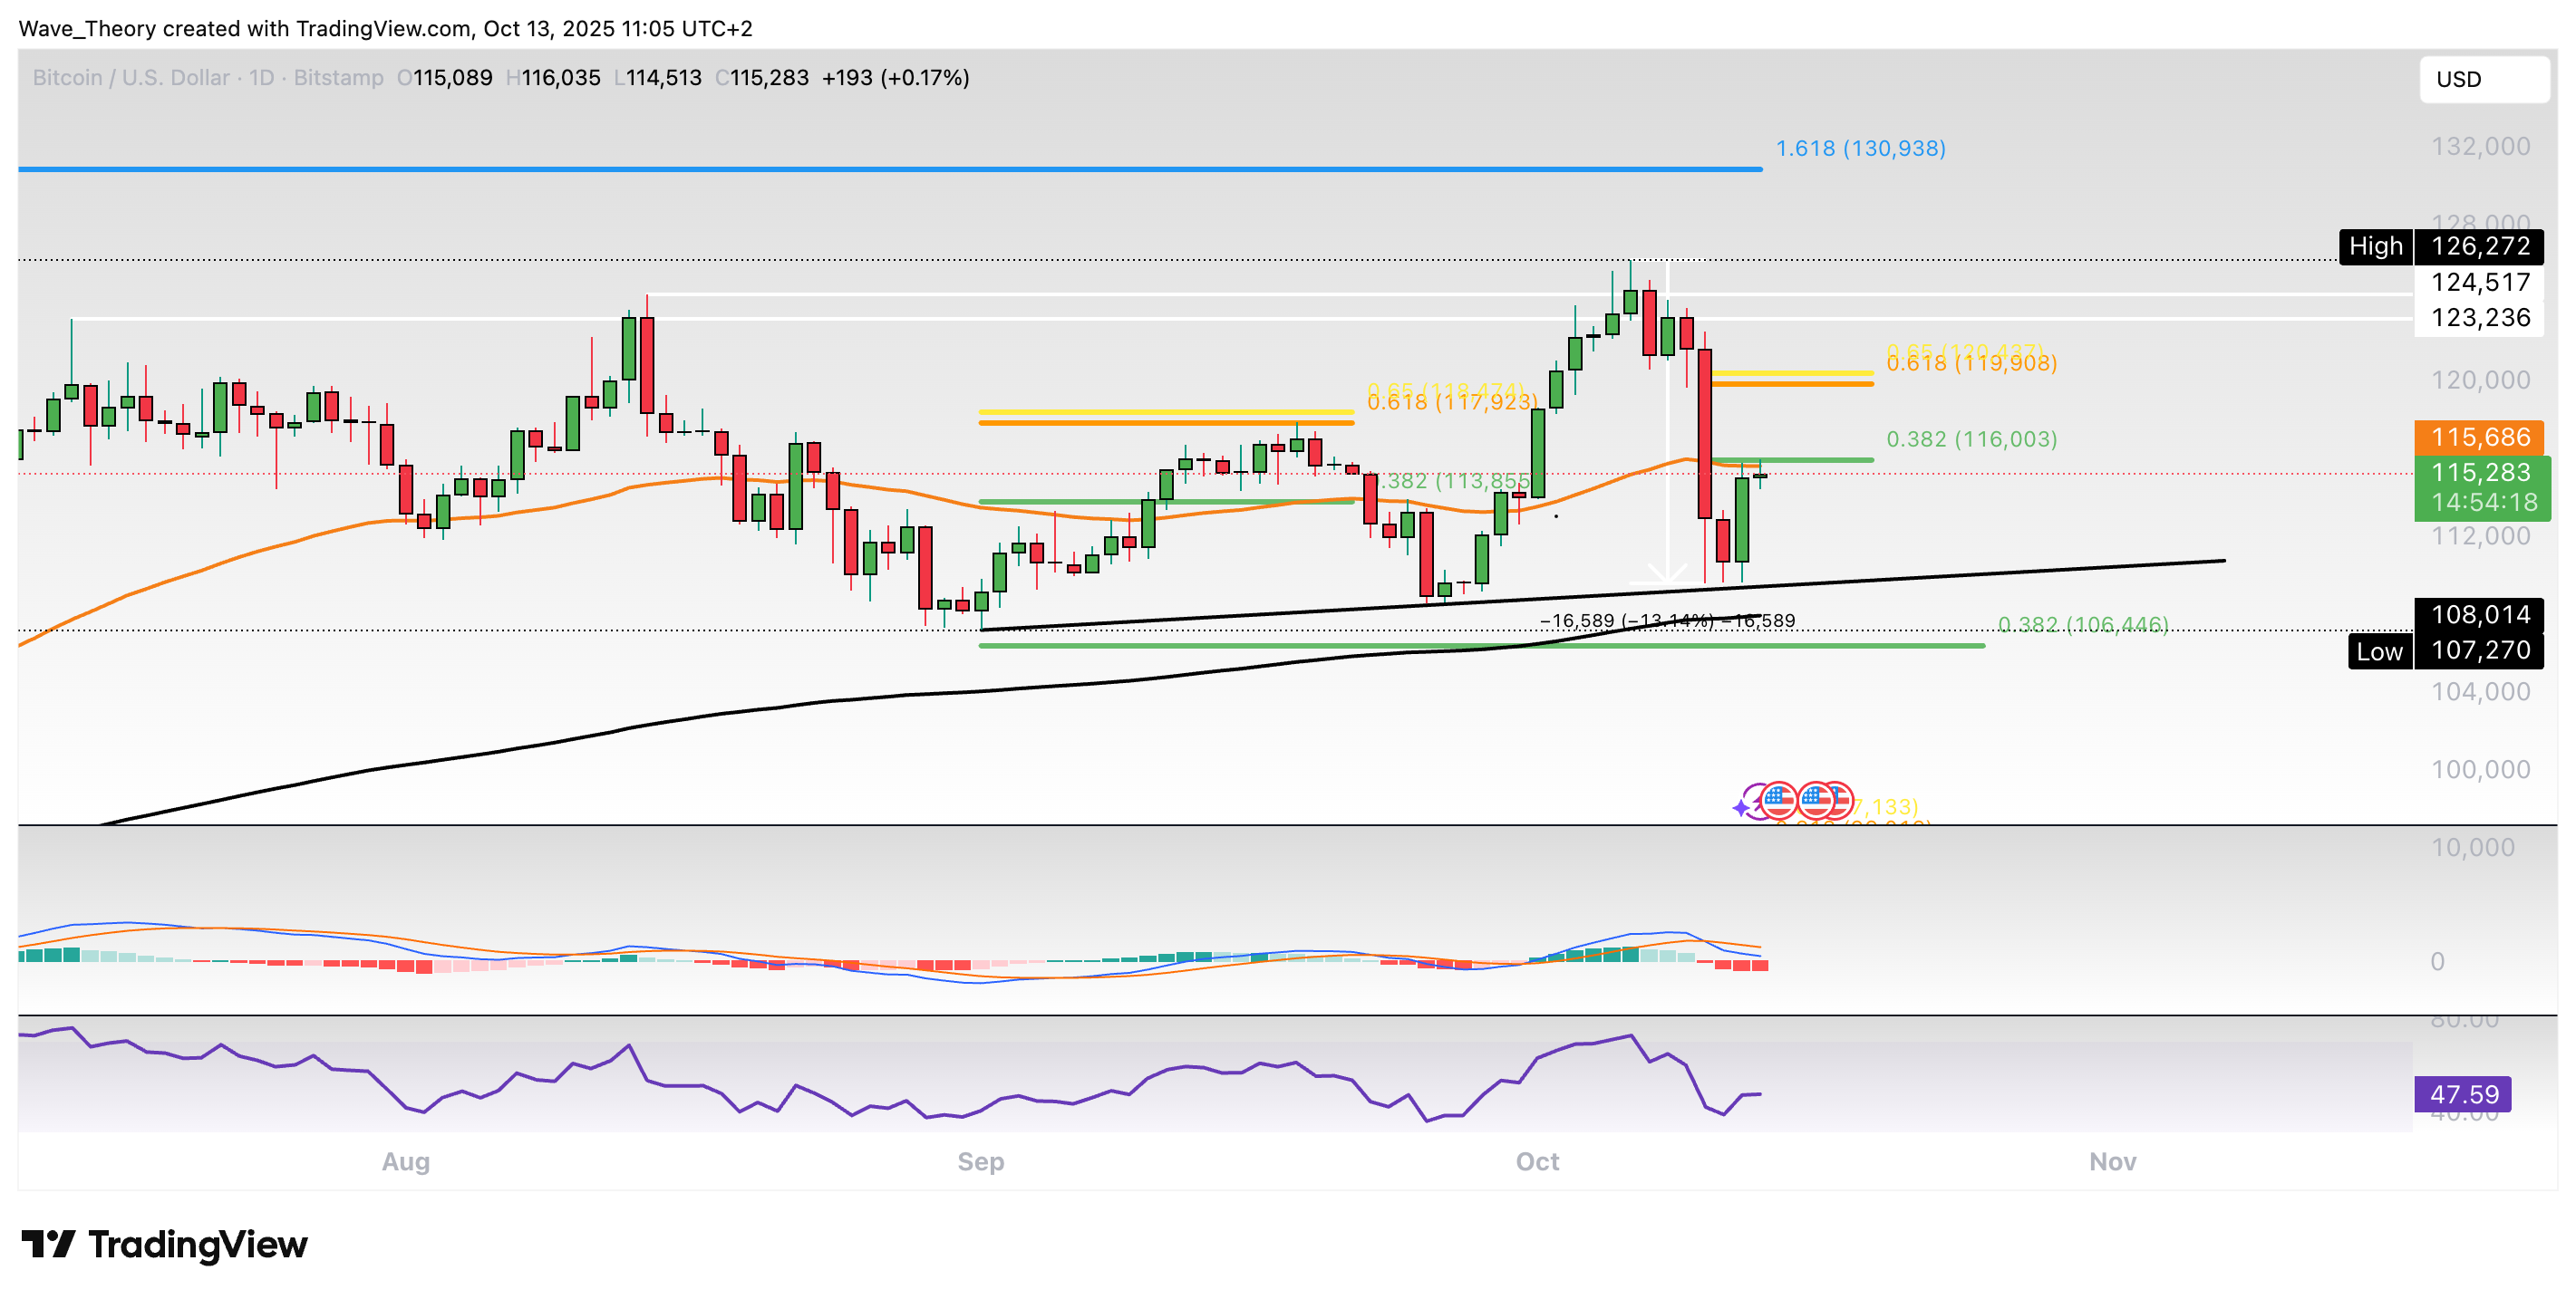Click the Bitstamp exchange label in the legend
This screenshot has width=2576, height=1299.
(x=340, y=78)
